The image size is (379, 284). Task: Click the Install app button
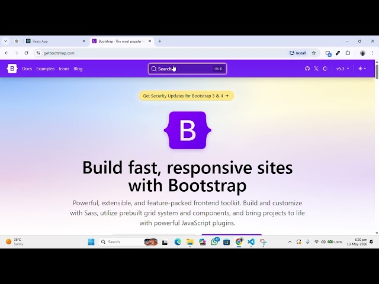point(298,53)
